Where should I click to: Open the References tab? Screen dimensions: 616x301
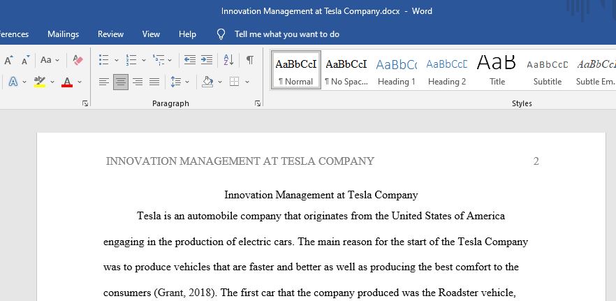(x=14, y=34)
